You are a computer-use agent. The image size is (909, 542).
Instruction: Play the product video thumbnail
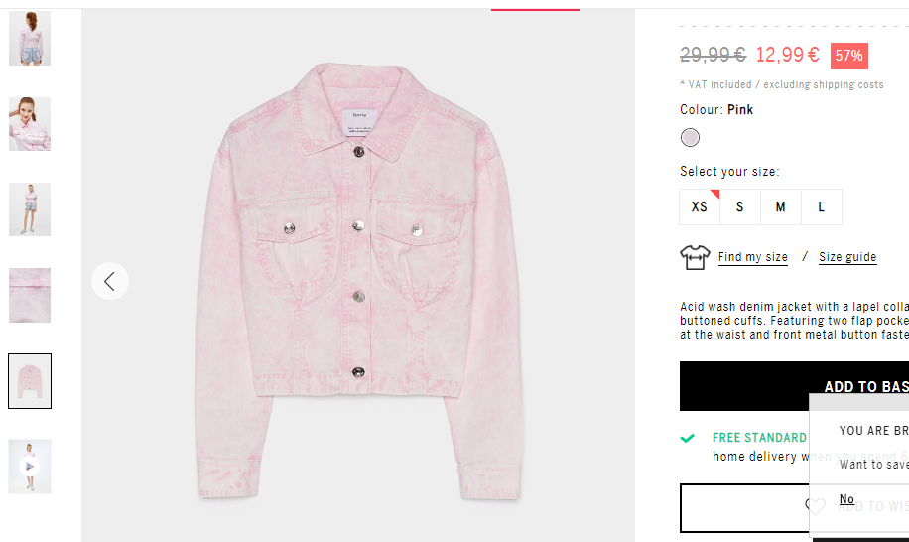pyautogui.click(x=30, y=467)
